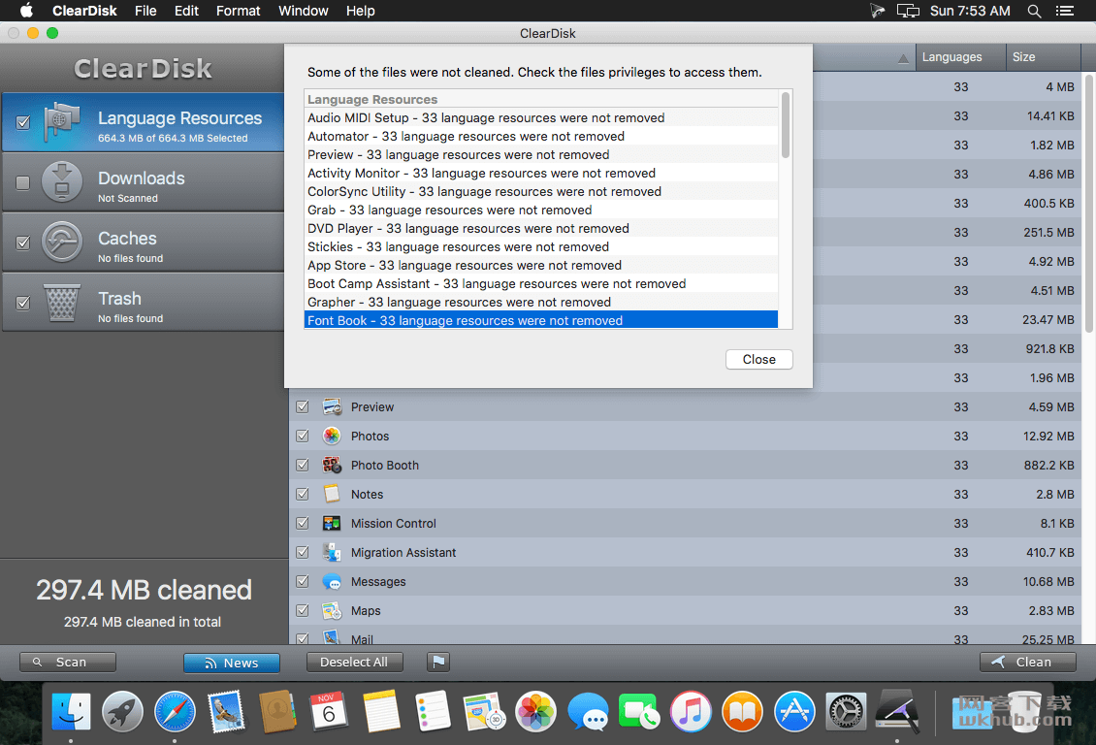Select the DVD Player row in dialog
1096x745 pixels.
point(541,229)
